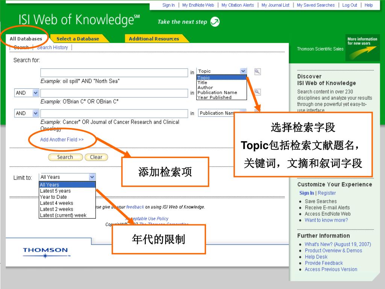Open the Acceptable Use Policy link
This screenshot has height=289, width=385.
click(147, 219)
